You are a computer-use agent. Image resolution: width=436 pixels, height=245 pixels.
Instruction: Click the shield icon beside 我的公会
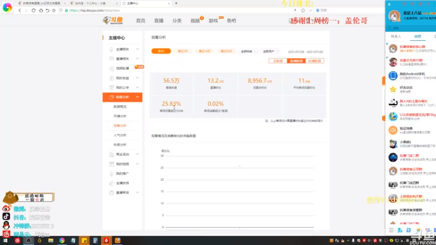[112, 88]
